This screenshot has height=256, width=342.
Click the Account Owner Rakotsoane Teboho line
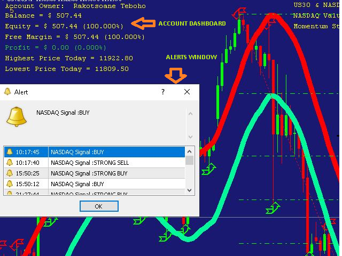[x=75, y=6]
